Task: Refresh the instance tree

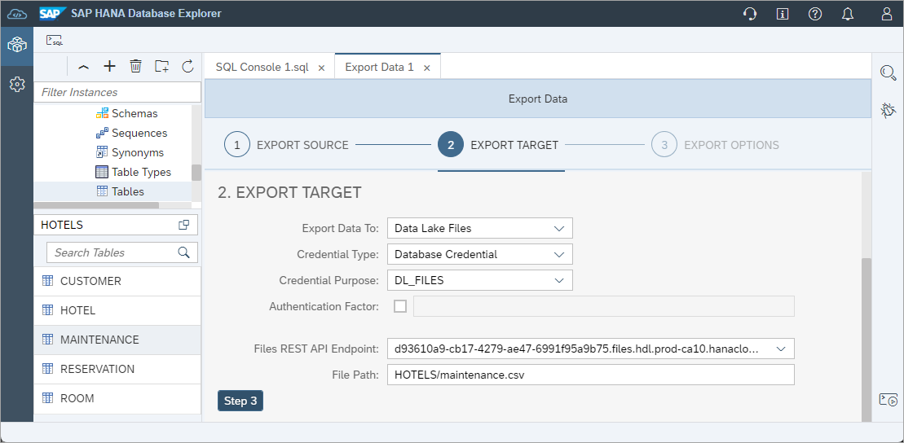Action: coord(188,66)
